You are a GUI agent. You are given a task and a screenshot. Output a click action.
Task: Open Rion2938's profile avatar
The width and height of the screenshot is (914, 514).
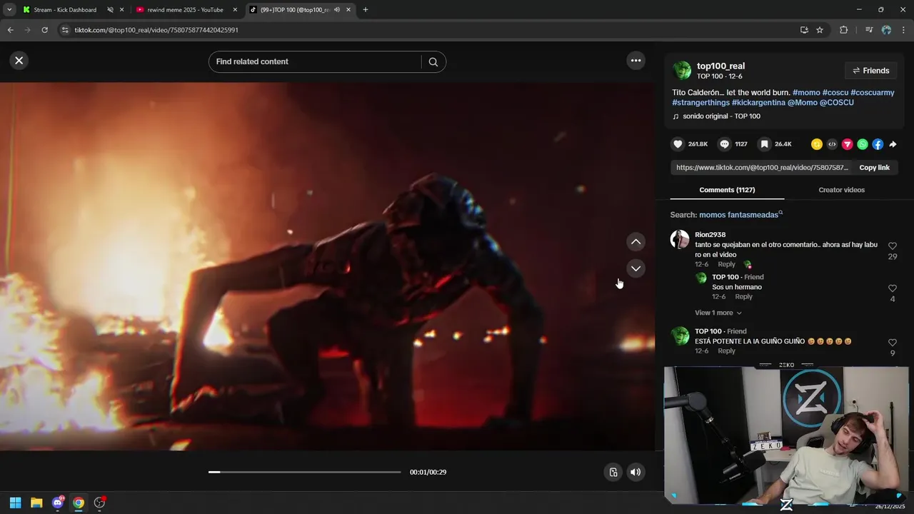680,239
